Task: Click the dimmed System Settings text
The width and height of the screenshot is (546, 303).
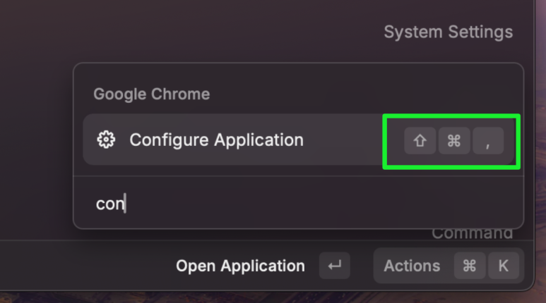Action: coord(448,32)
